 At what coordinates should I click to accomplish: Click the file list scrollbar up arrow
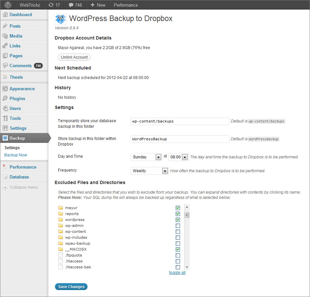[187, 207]
